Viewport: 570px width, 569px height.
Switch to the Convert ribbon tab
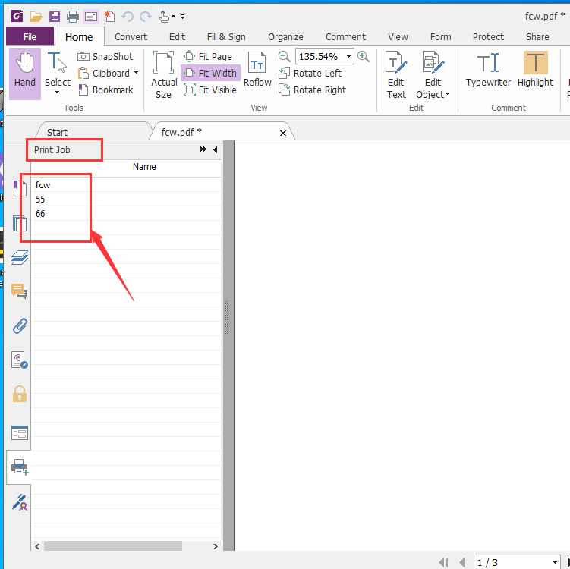(x=131, y=36)
